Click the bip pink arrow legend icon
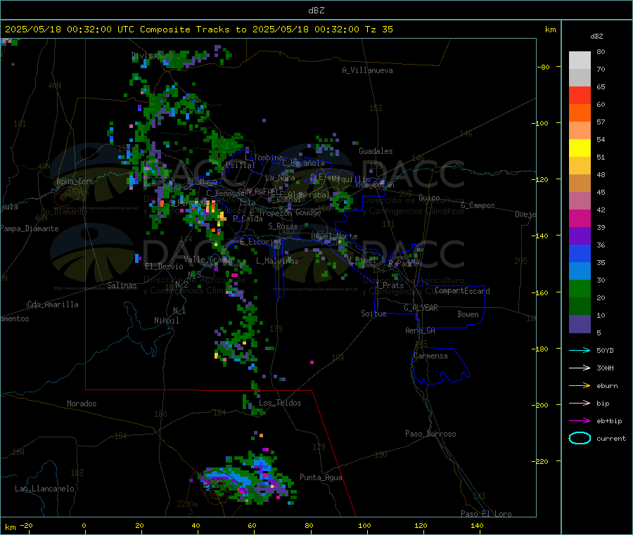Screen dimensions: 633x535 click(580, 403)
